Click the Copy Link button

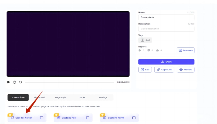click(164, 70)
